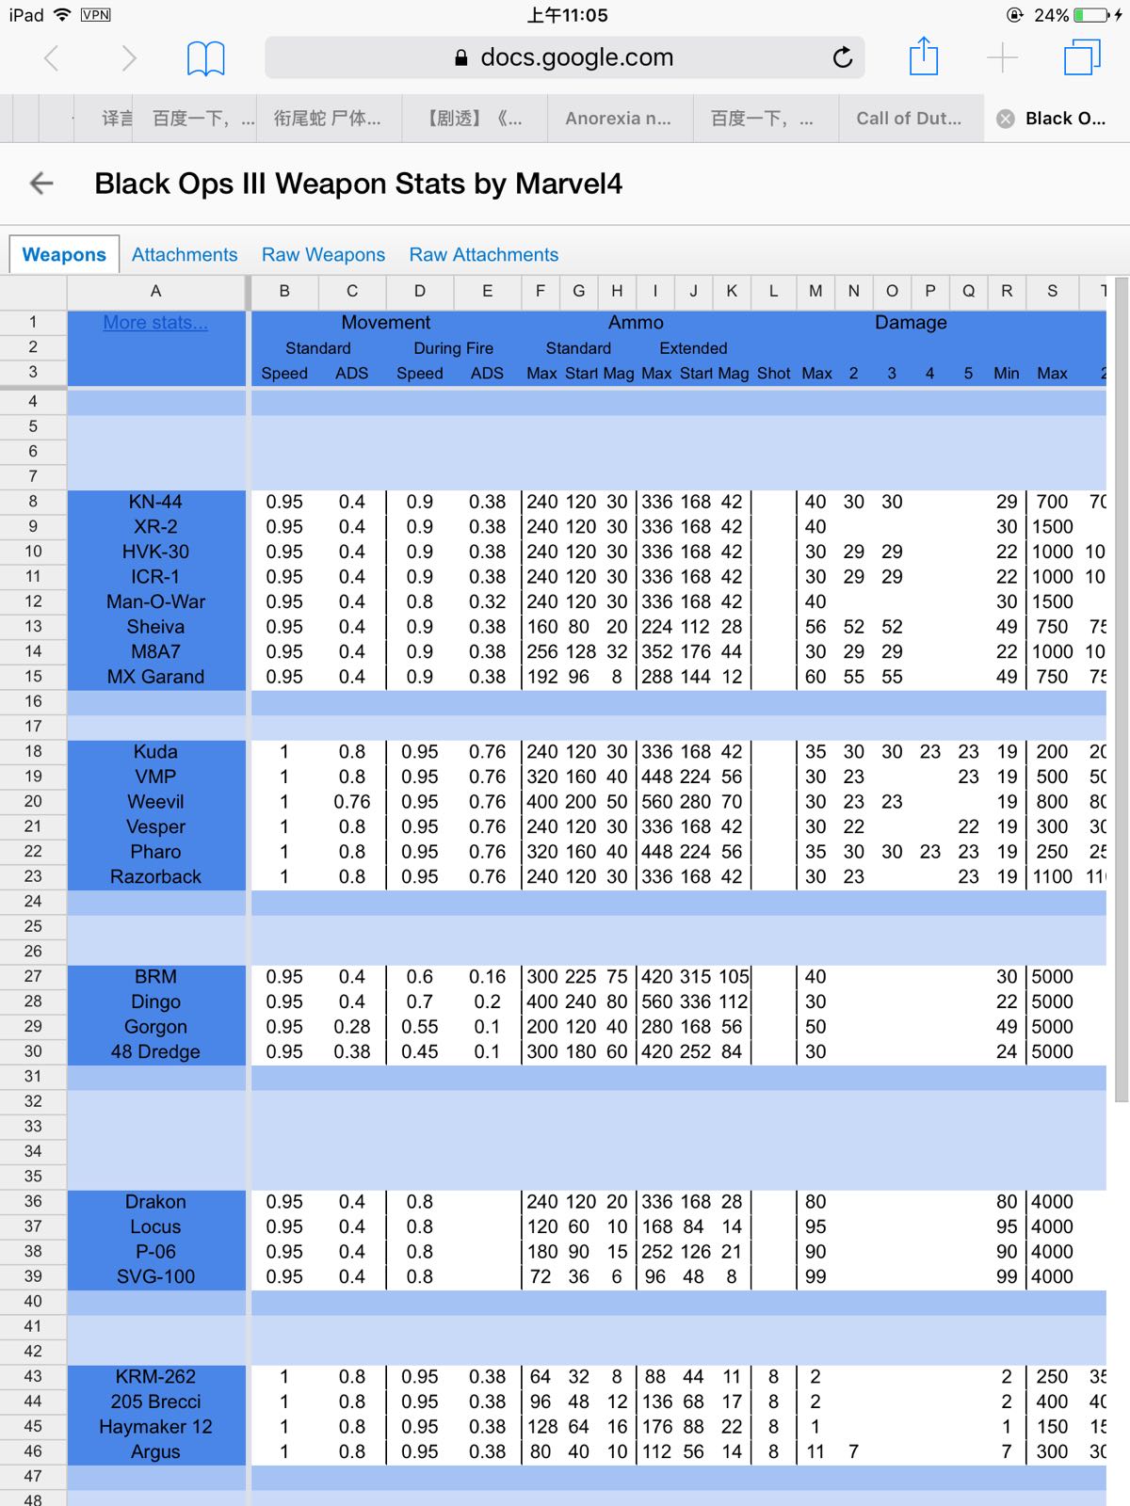Select the Locus weapon cell

155,1226
